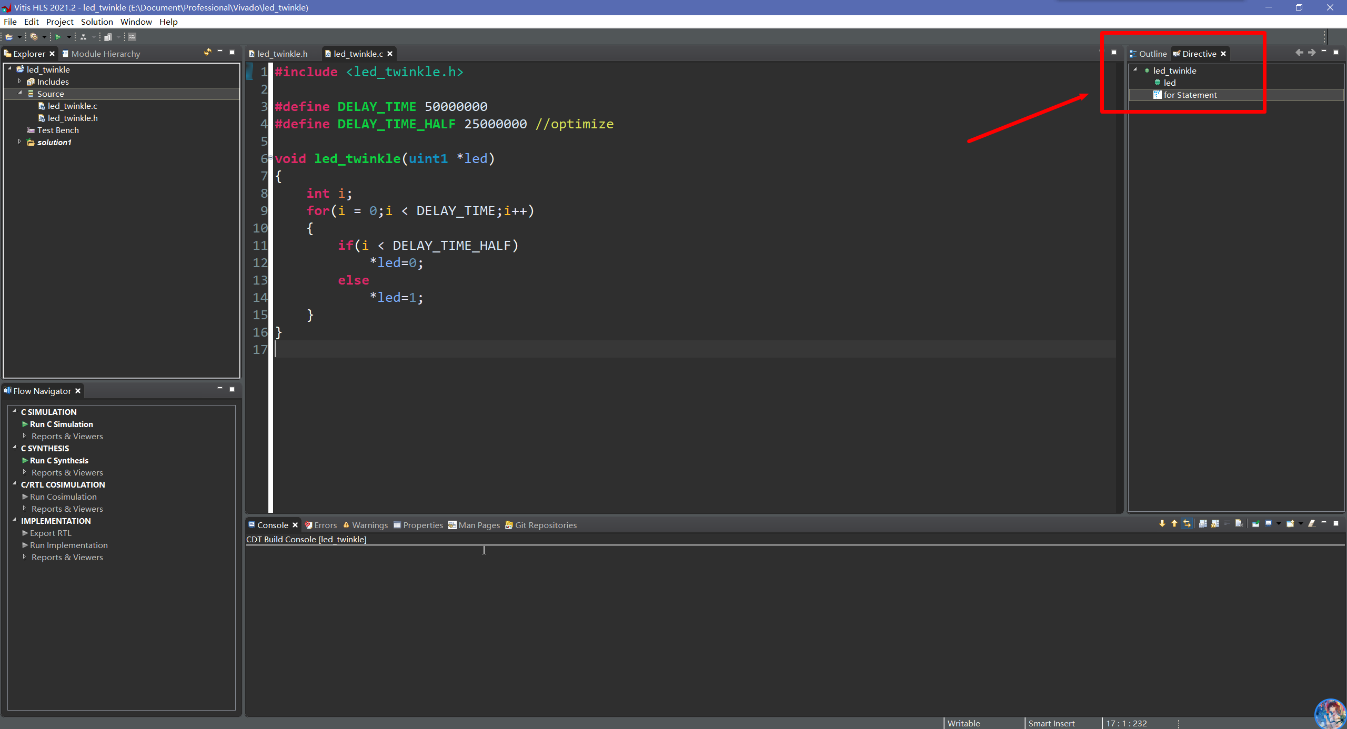Expand Reports & Viewers under C/RTL COSIMULATION
Image resolution: width=1347 pixels, height=729 pixels.
pos(24,509)
